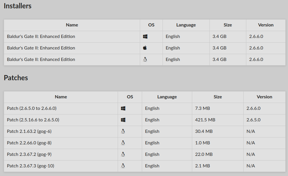
Task: Click Size column header in Installers table
Action: point(228,25)
